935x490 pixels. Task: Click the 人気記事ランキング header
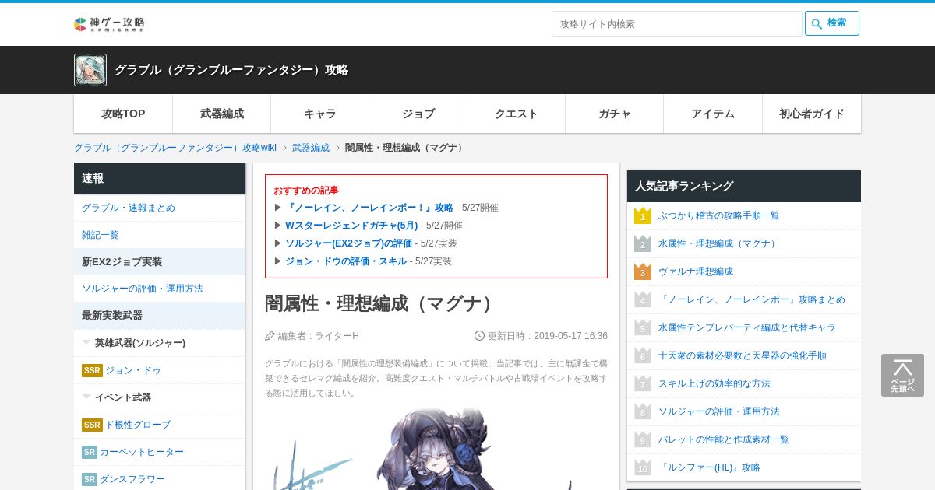point(744,186)
